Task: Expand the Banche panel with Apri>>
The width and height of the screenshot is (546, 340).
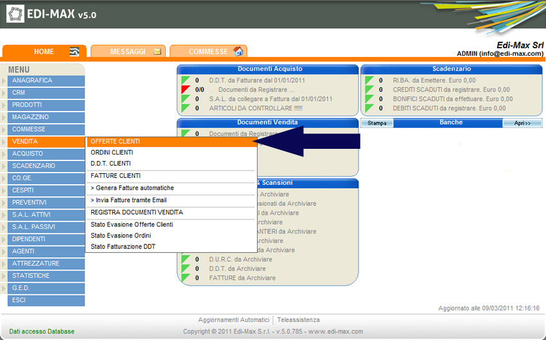Action: pyautogui.click(x=522, y=123)
